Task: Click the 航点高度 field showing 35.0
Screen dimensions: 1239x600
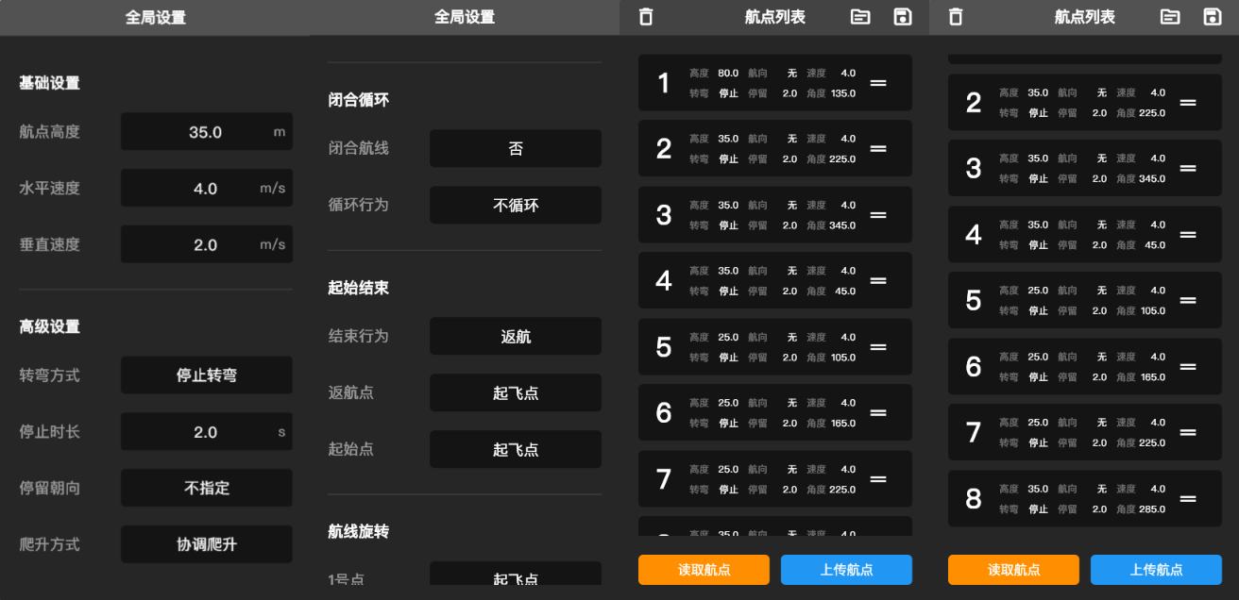Action: click(207, 132)
